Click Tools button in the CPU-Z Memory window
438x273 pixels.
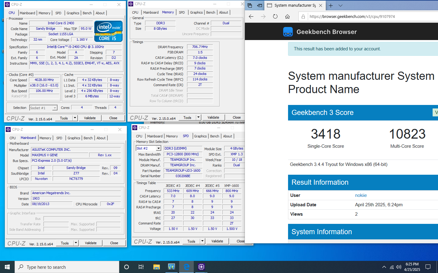tap(187, 117)
